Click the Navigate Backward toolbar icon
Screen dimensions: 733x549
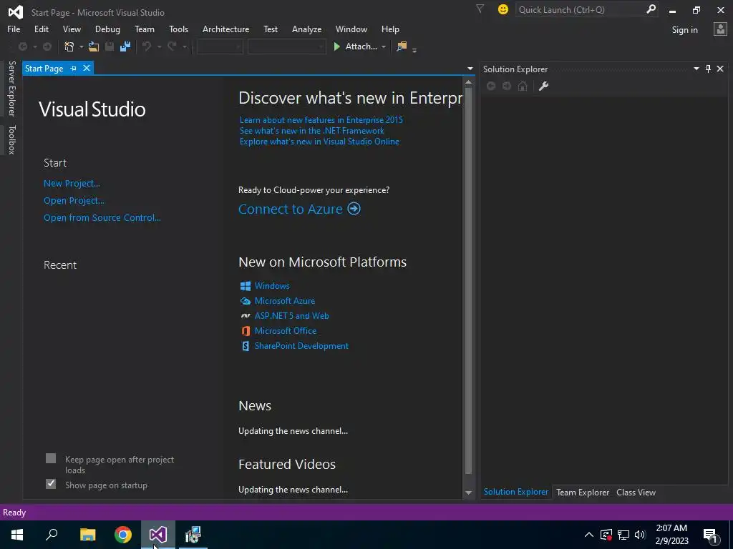pyautogui.click(x=22, y=46)
